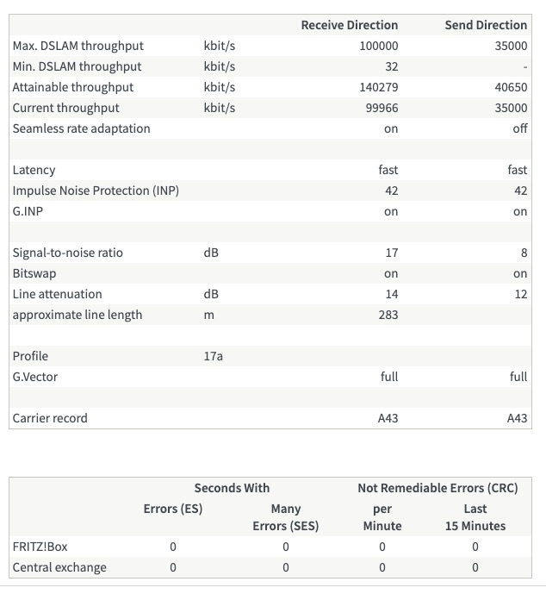
Task: Click the Not Remediable Errors (CRC) header
Action: click(x=437, y=488)
